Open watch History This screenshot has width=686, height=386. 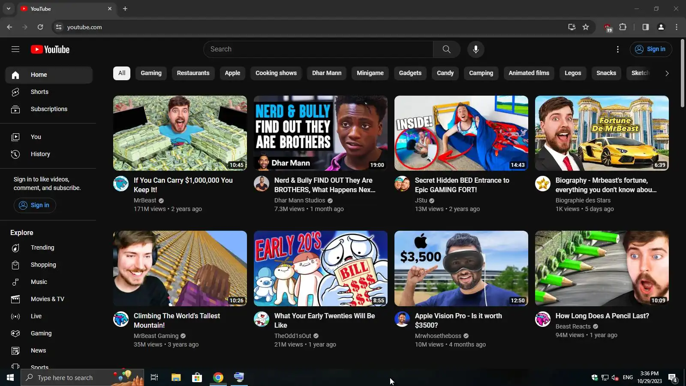coord(49,154)
